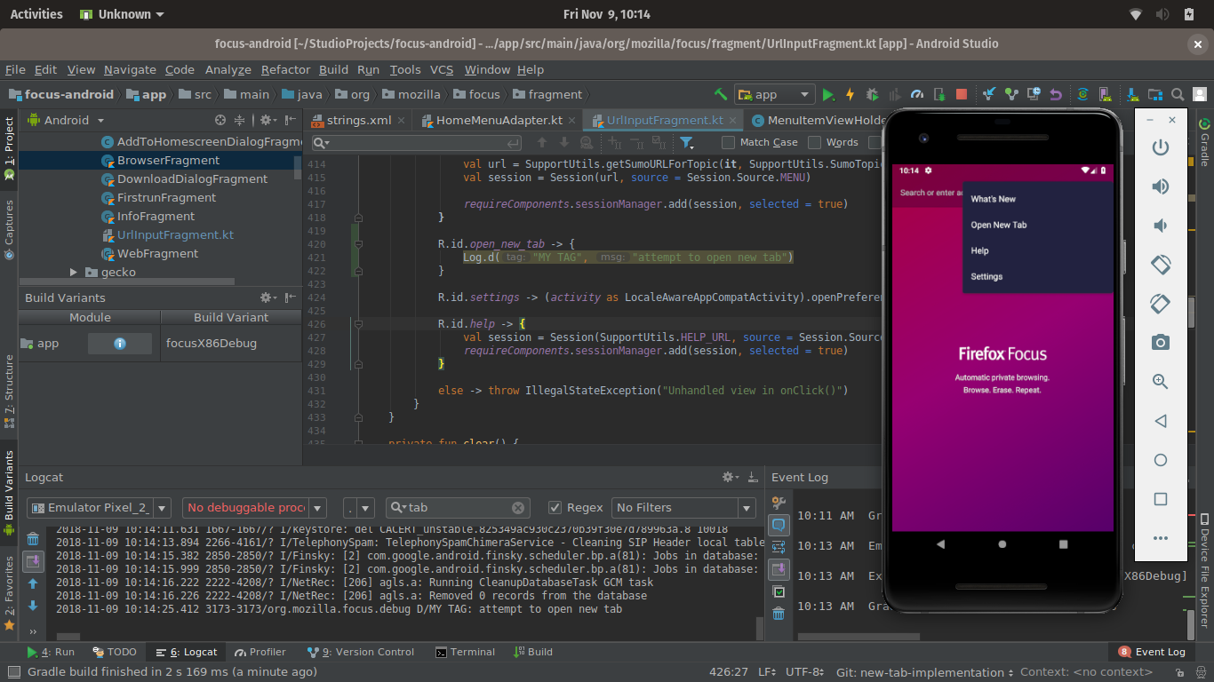
Task: Expand the gecko folder in the project tree
Action: 75,273
